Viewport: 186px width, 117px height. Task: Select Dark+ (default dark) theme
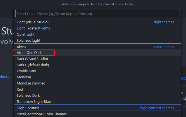33,65
